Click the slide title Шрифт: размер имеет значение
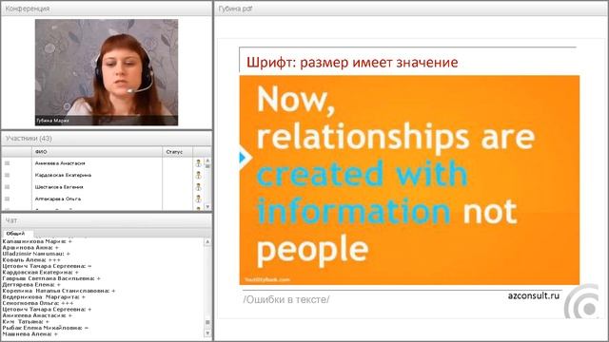Image resolution: width=609 pixels, height=342 pixels. (x=352, y=63)
